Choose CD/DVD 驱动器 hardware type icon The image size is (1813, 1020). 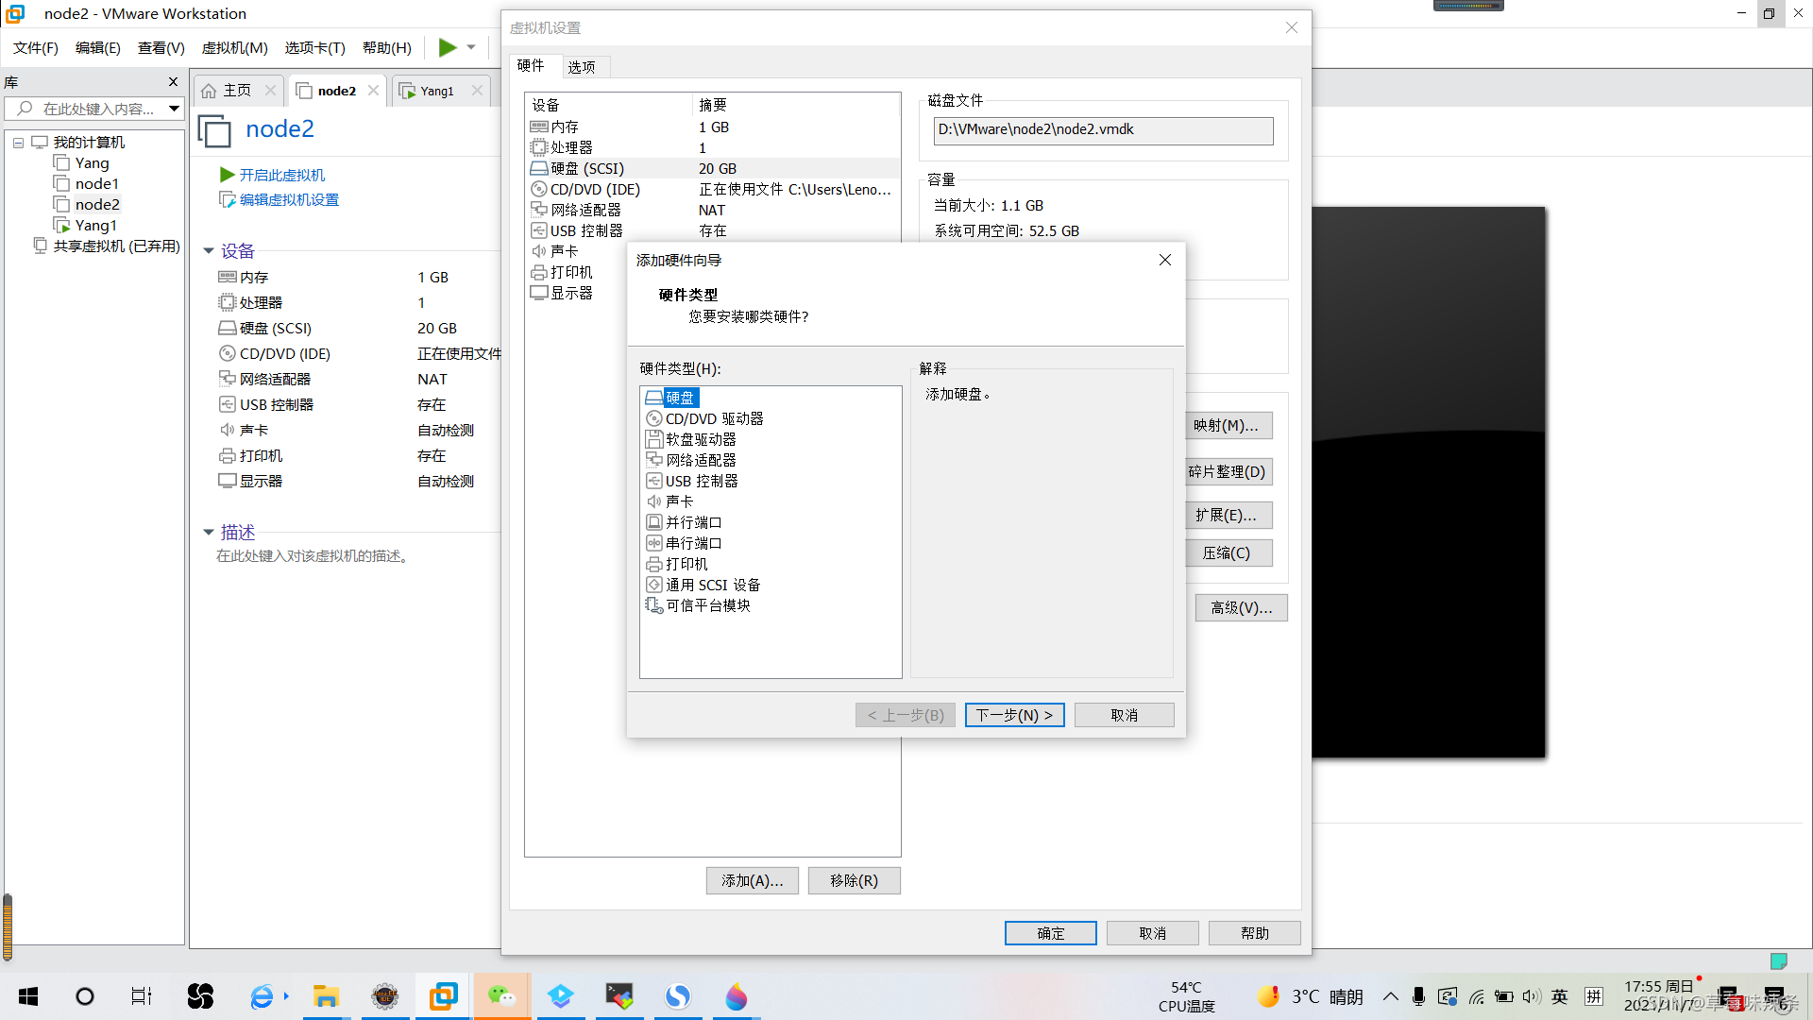654,418
